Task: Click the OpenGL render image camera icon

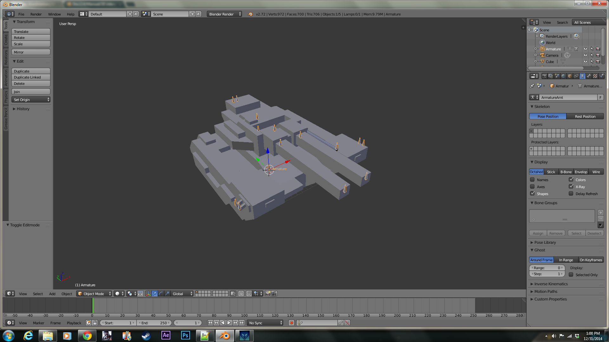Action: point(268,294)
